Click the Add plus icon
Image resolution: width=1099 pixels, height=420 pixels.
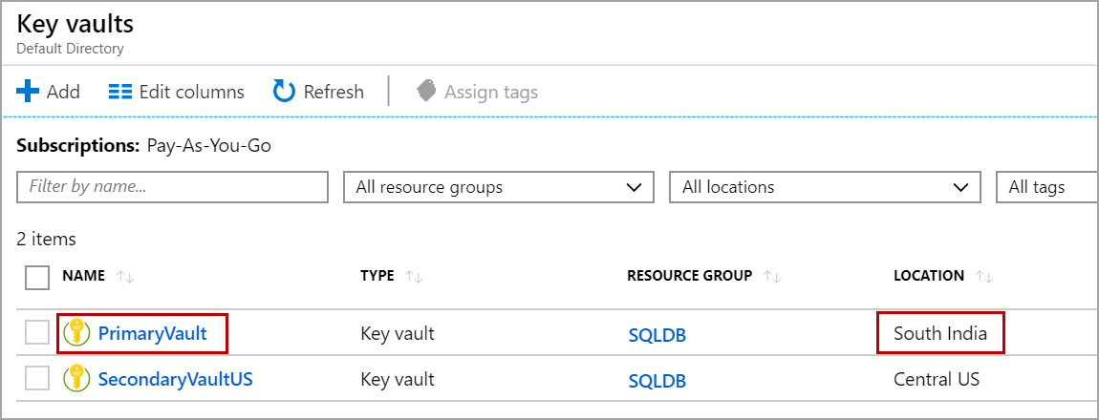point(28,92)
